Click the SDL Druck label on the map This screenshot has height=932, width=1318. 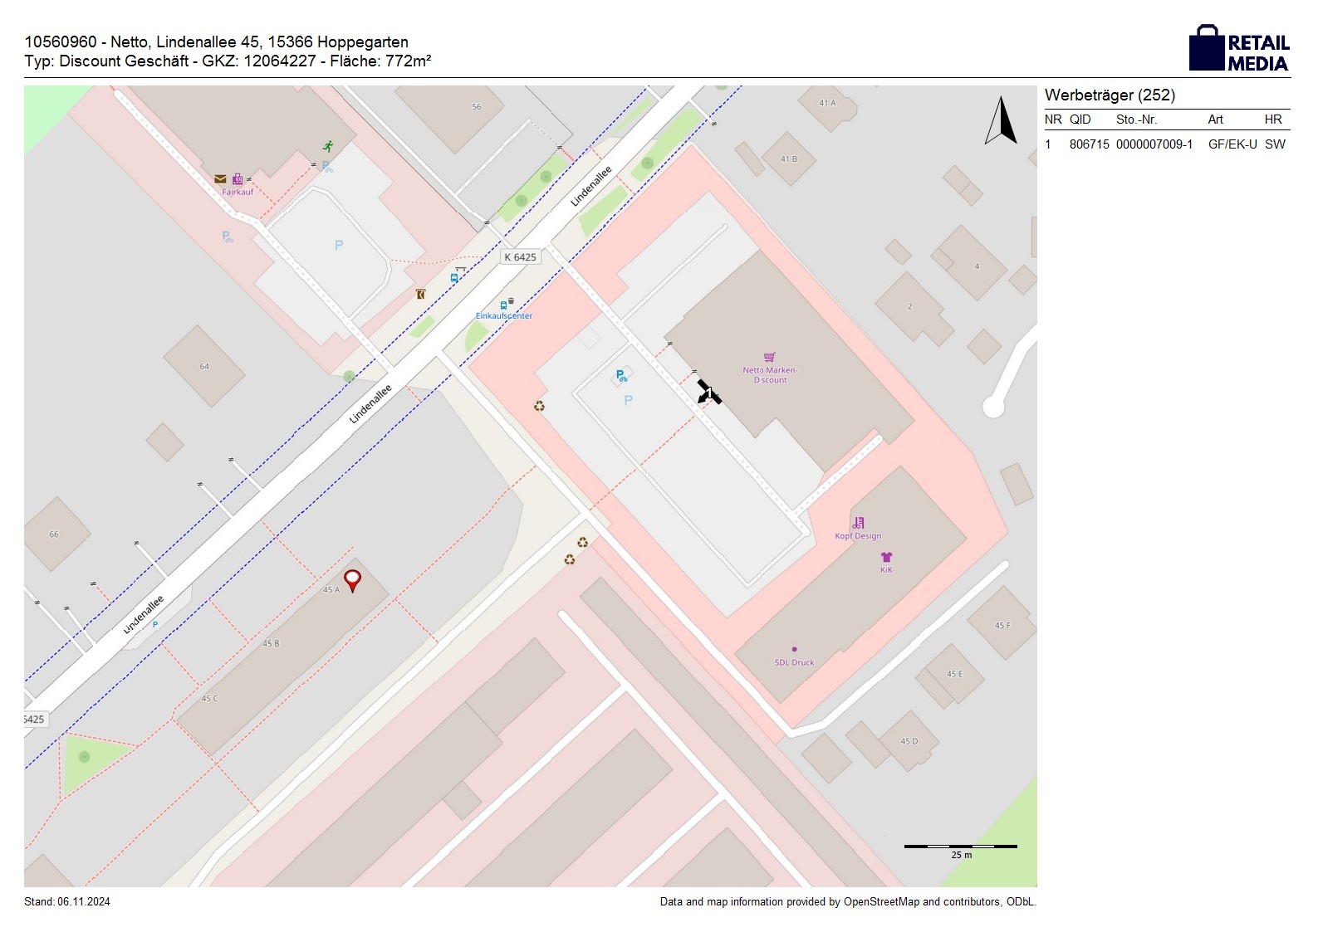(x=794, y=662)
